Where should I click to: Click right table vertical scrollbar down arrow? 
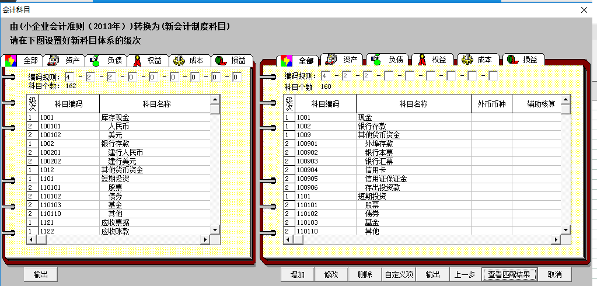(x=566, y=229)
